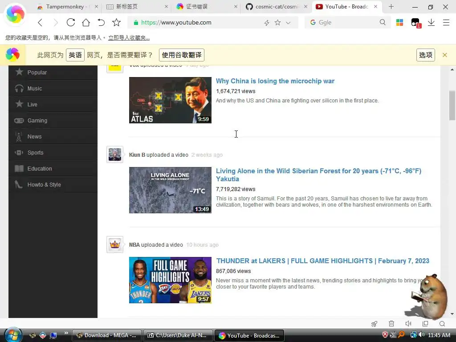Click the 立即导入收藏夹 link
The height and width of the screenshot is (342, 456).
[x=129, y=38]
